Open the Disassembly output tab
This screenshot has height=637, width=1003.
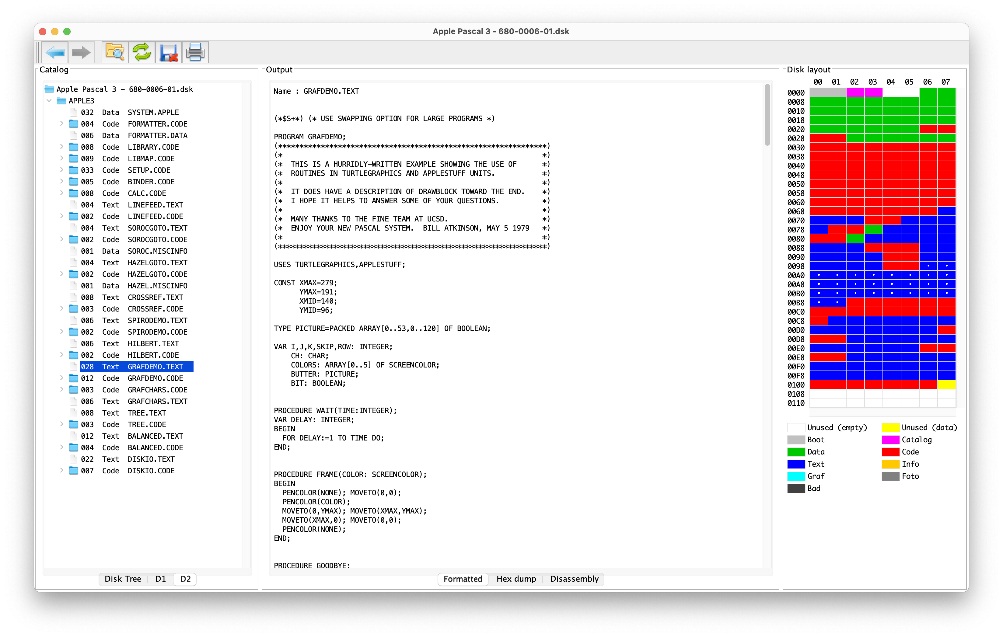(x=574, y=579)
